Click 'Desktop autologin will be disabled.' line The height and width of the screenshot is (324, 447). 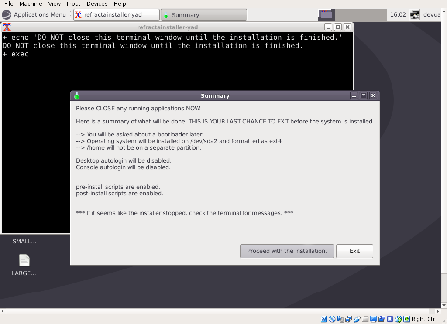[124, 161]
